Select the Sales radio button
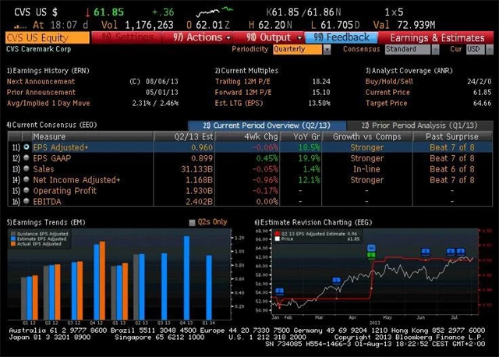Image resolution: width=499 pixels, height=357 pixels. [x=27, y=168]
